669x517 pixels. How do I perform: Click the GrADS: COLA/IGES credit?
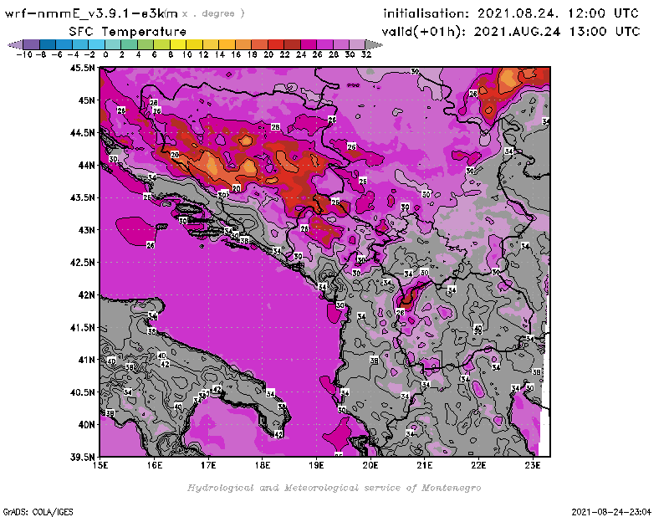point(38,512)
